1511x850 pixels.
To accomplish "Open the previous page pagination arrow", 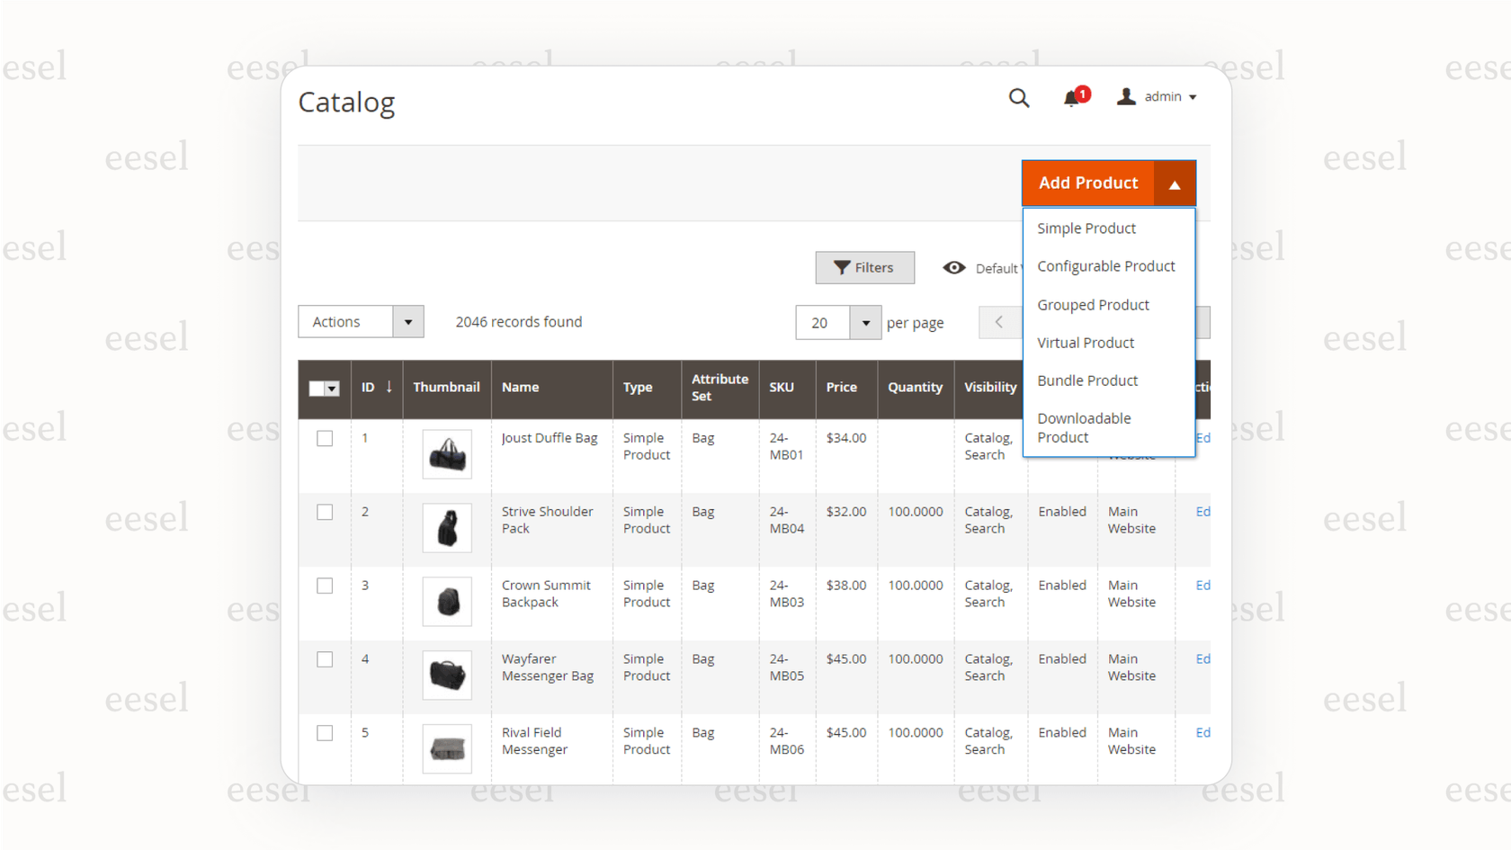I will click(x=1000, y=322).
